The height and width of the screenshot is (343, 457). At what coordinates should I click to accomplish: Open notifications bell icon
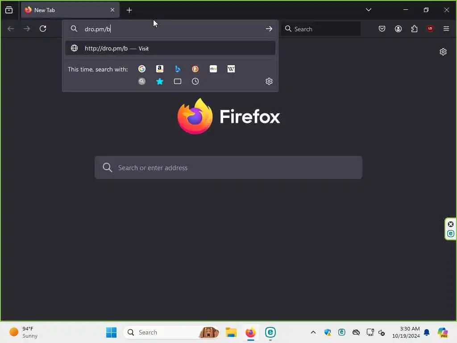pos(427,332)
